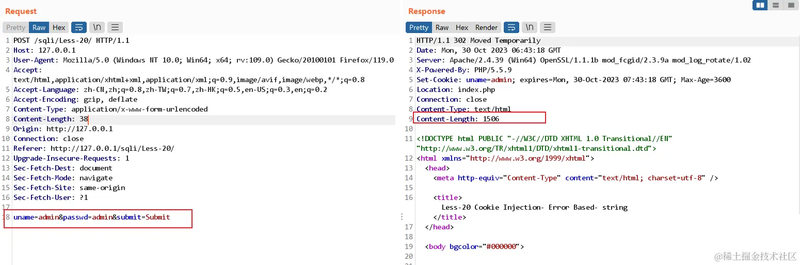Screen dimensions: 800x265
Task: Click the Referer header line
Action: [x=94, y=148]
